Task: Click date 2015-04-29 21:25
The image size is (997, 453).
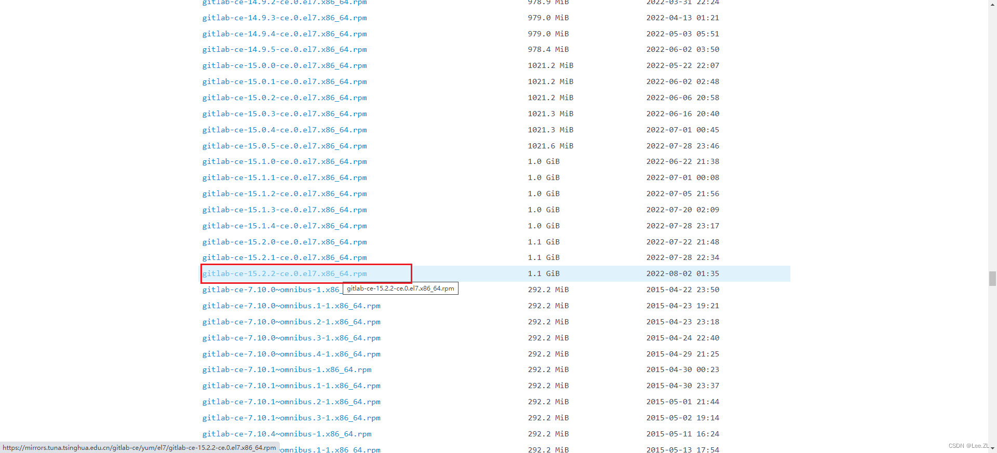Action: pyautogui.click(x=683, y=354)
